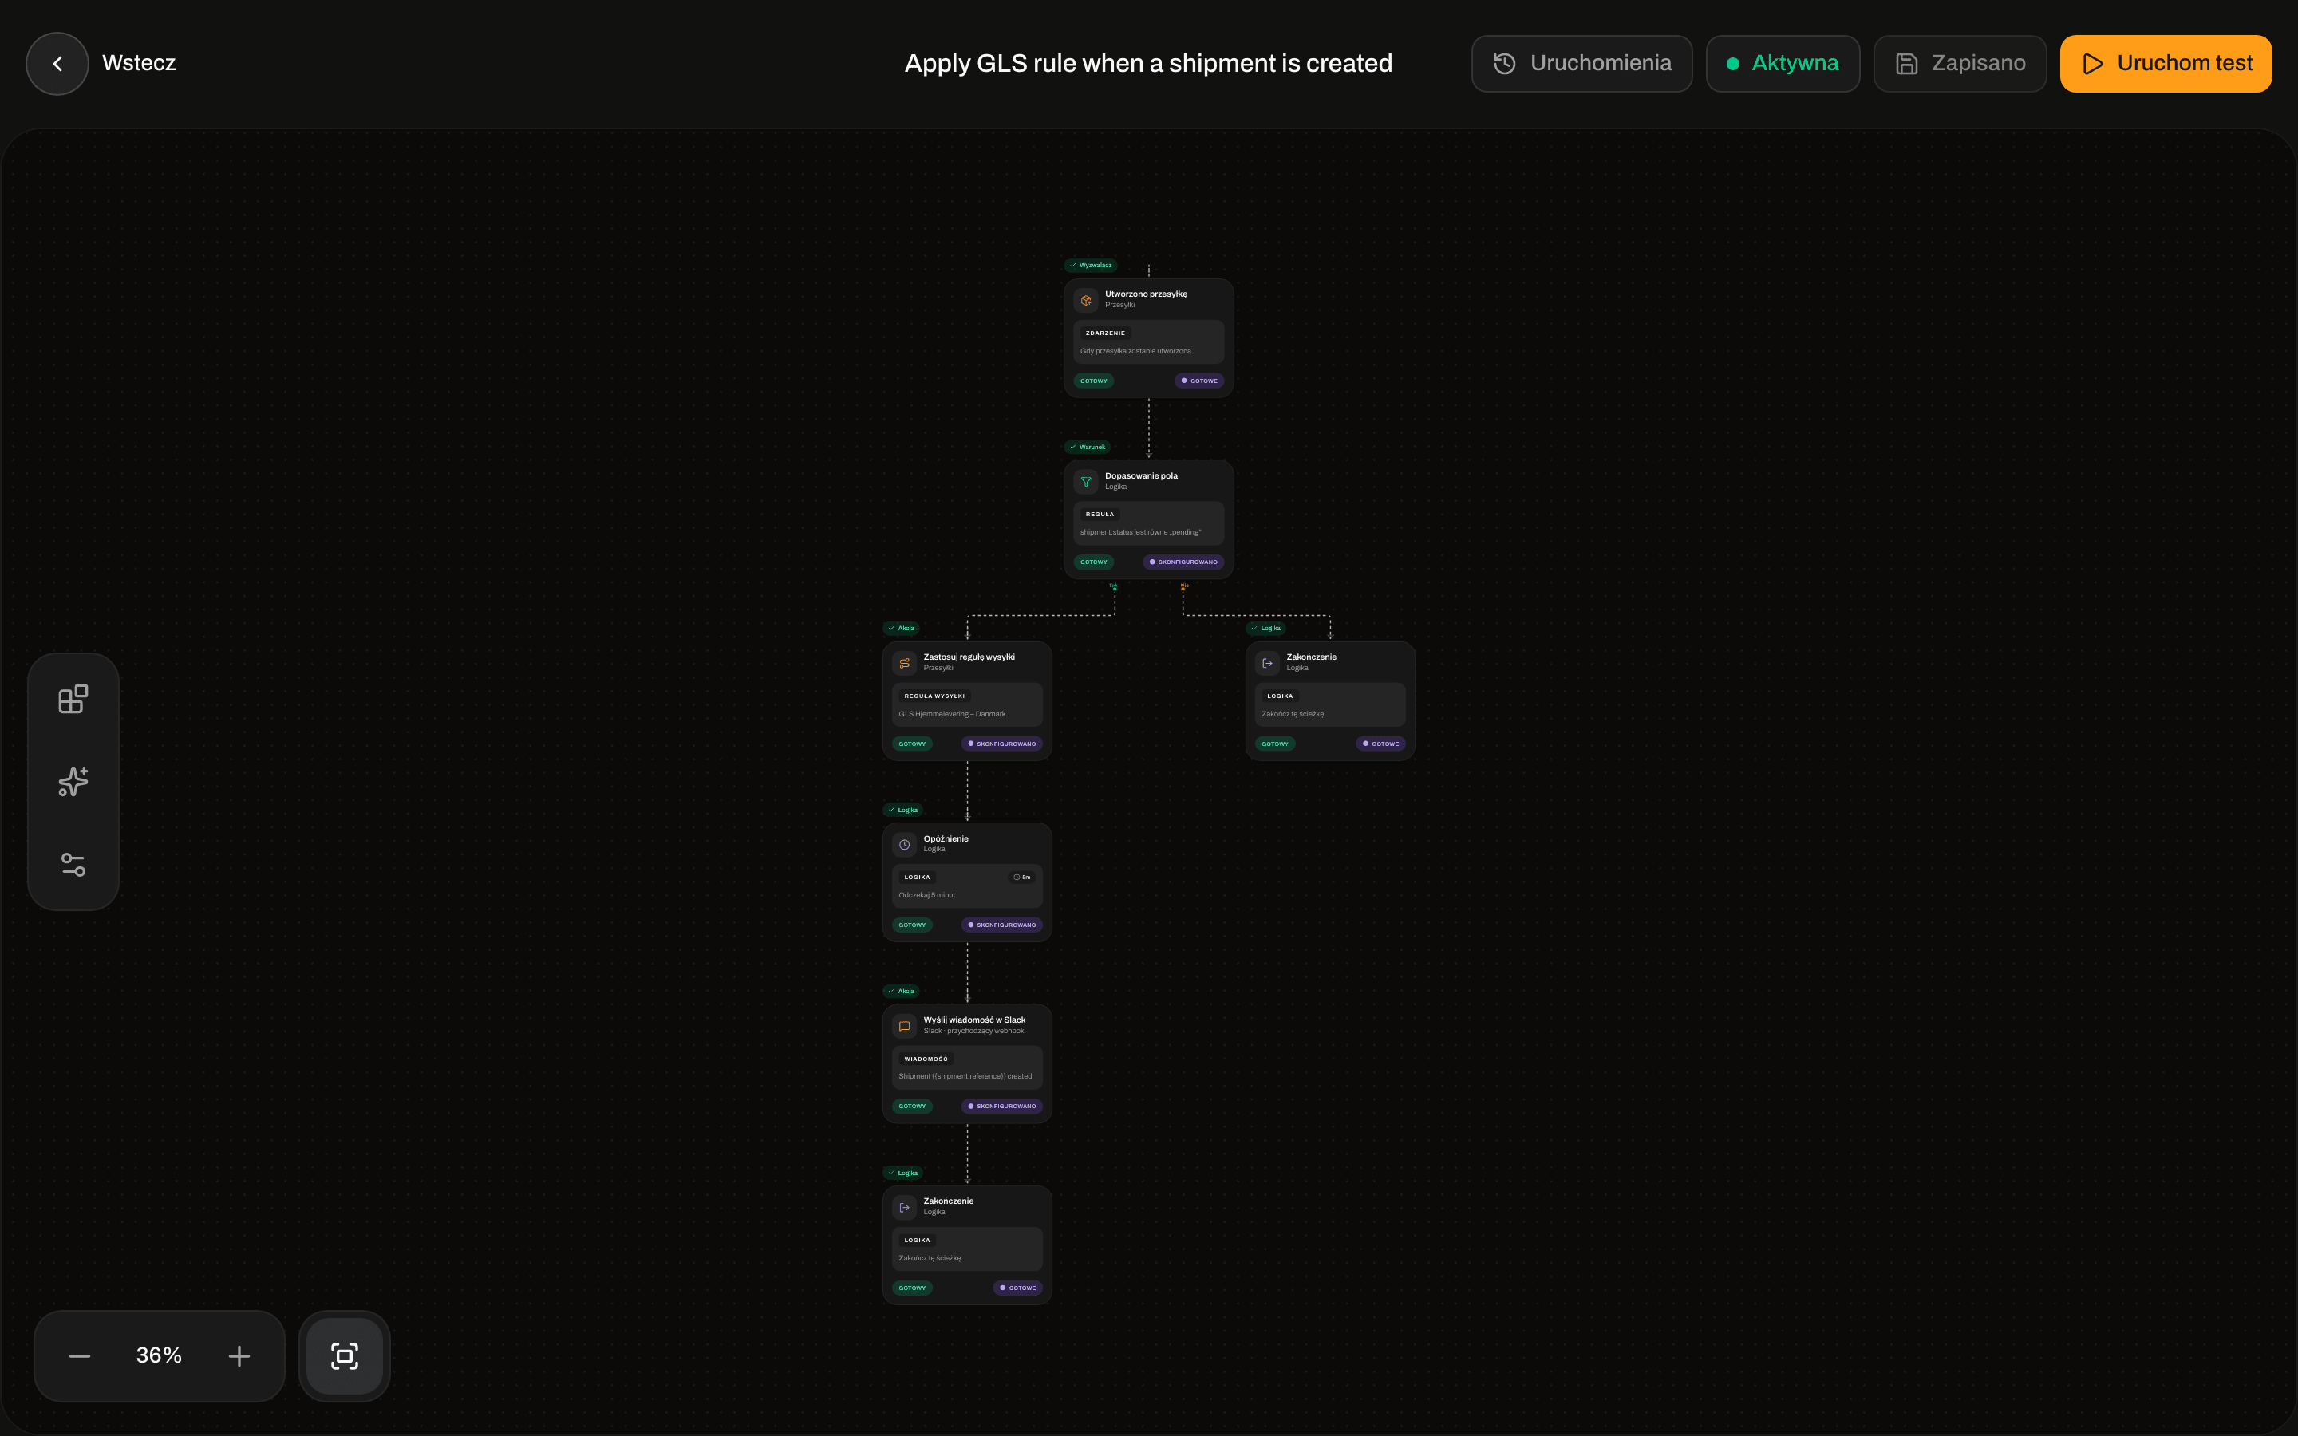Select the Zastosuj regułę wysyłki node
This screenshot has width=2298, height=1436.
[967, 701]
